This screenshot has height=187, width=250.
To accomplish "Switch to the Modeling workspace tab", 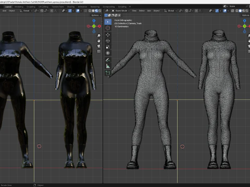I will 19,7.
